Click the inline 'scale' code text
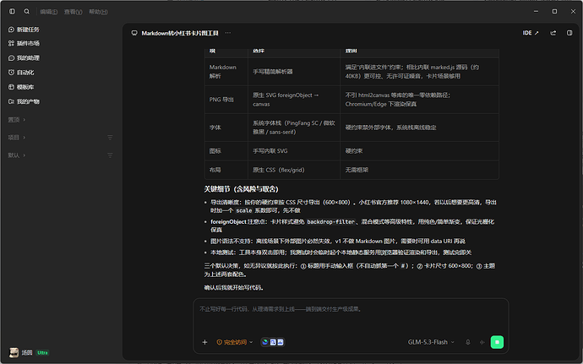This screenshot has width=583, height=364. point(244,211)
